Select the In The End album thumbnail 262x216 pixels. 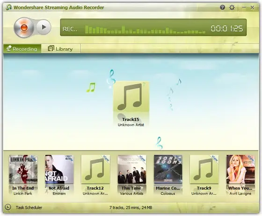click(x=23, y=169)
